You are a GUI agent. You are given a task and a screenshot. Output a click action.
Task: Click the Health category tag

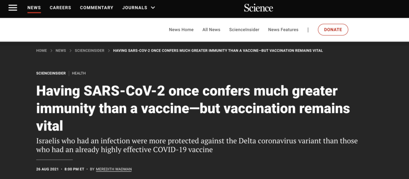(x=79, y=73)
